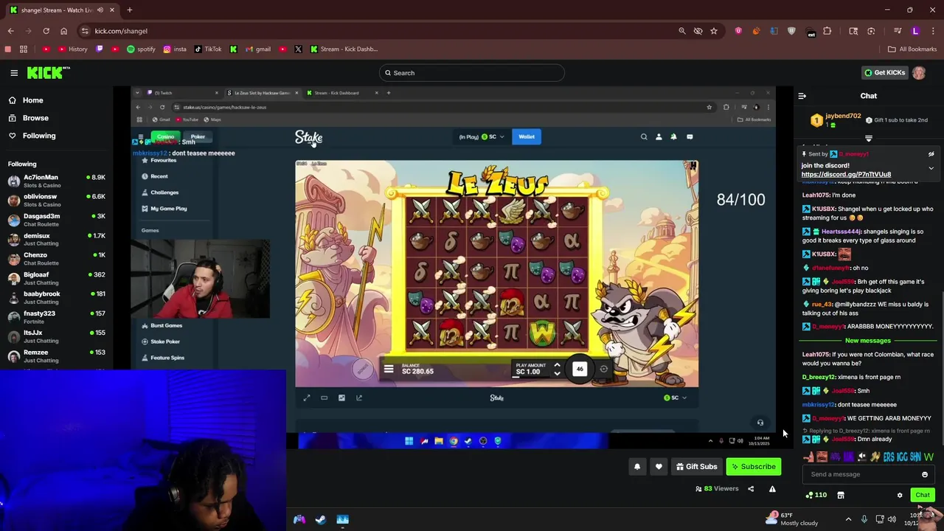
Task: Open All Bookmarks folder
Action: 912,49
